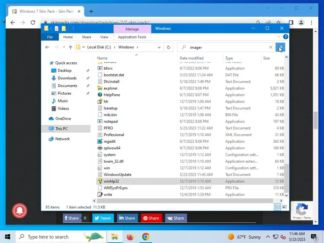
Task: Open File Explorer help icon
Action: (x=286, y=37)
